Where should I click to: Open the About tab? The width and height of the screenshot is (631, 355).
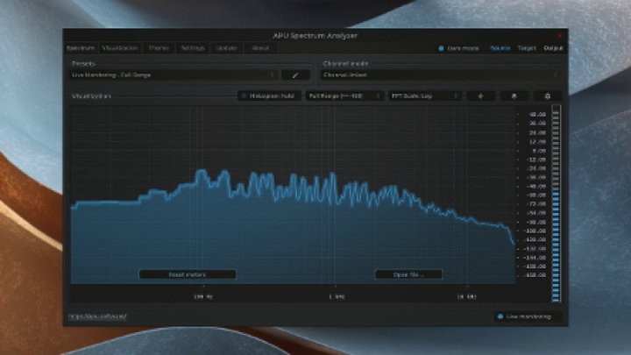(260, 48)
